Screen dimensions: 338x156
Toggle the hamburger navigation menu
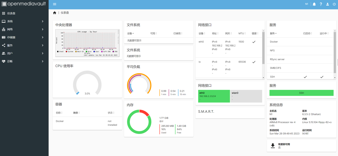55,4
